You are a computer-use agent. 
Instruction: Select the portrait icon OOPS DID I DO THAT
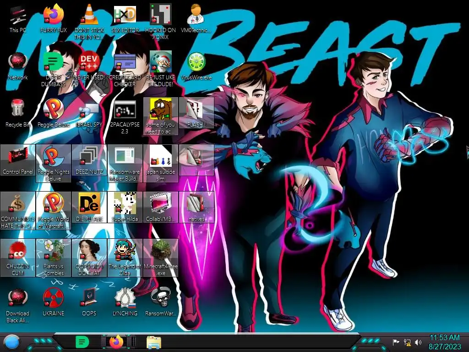click(x=89, y=258)
